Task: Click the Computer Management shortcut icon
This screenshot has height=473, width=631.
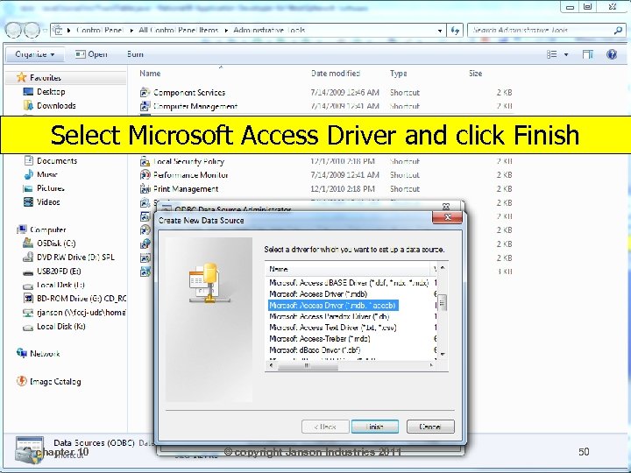Action: (x=145, y=106)
